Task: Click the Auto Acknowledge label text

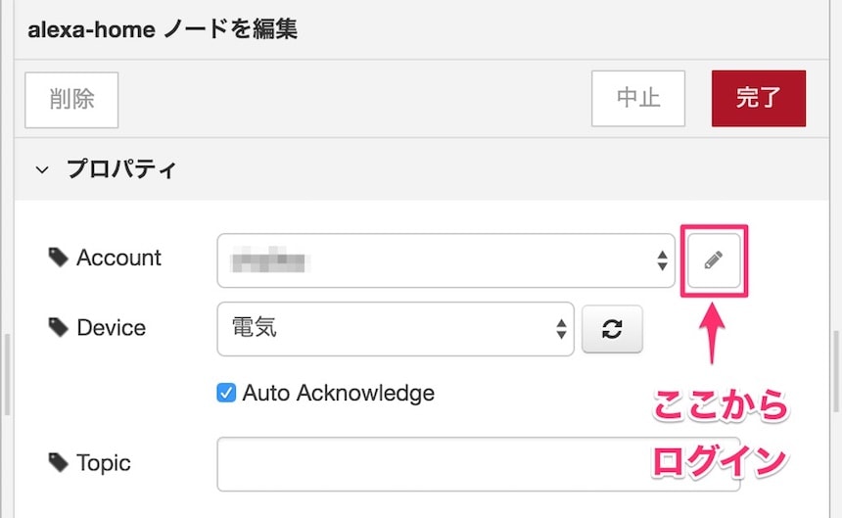Action: pyautogui.click(x=338, y=393)
